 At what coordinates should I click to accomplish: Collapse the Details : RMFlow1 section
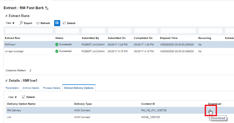coord(6,81)
